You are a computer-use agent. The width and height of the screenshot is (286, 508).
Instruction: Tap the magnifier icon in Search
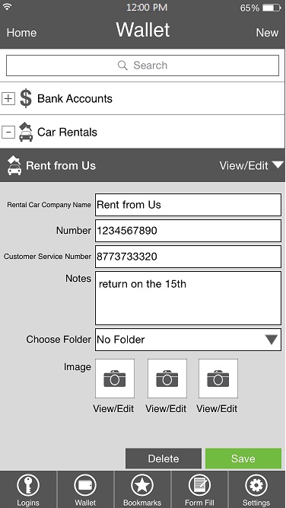point(122,65)
